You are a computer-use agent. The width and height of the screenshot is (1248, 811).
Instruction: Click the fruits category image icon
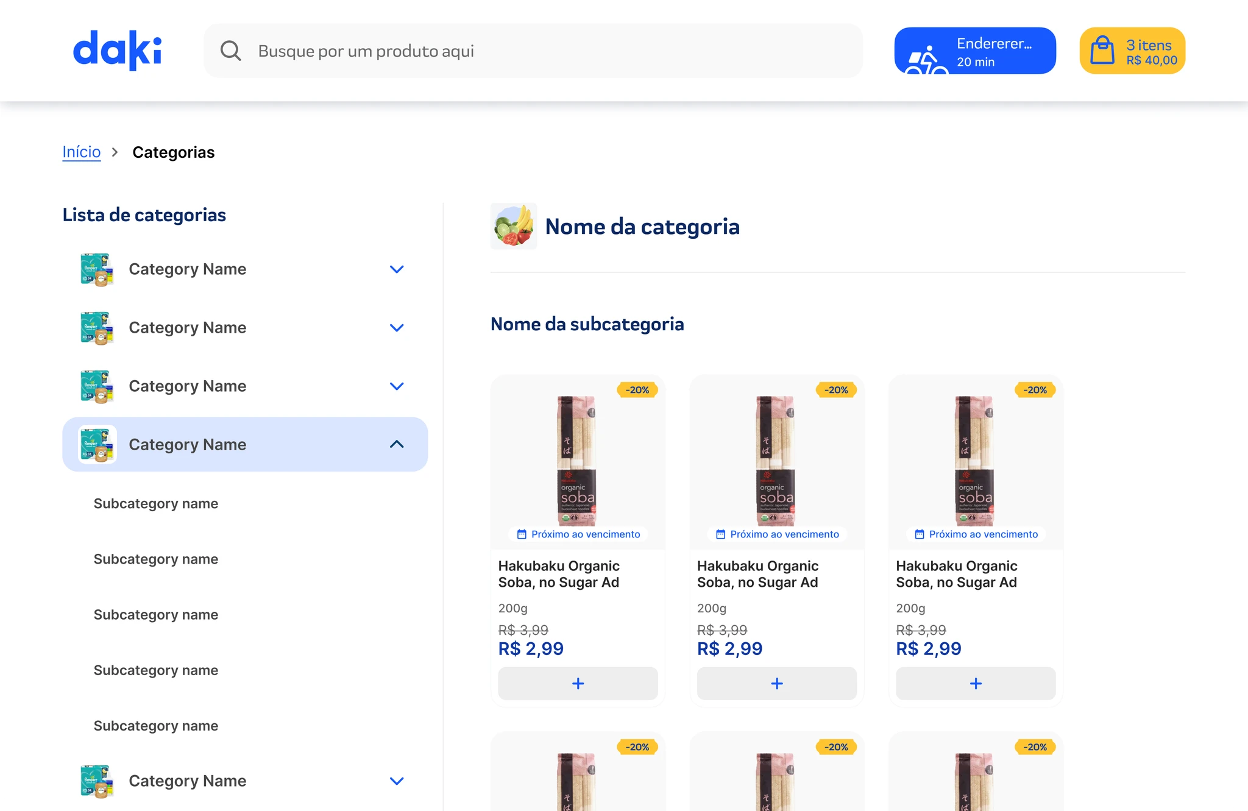point(514,226)
